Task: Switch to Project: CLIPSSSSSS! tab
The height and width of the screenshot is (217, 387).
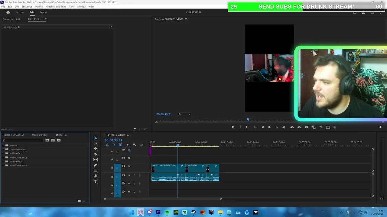Action: (13, 135)
